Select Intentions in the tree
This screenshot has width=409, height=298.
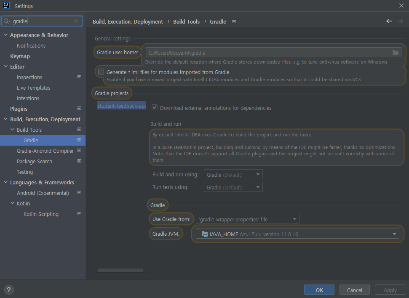click(28, 98)
